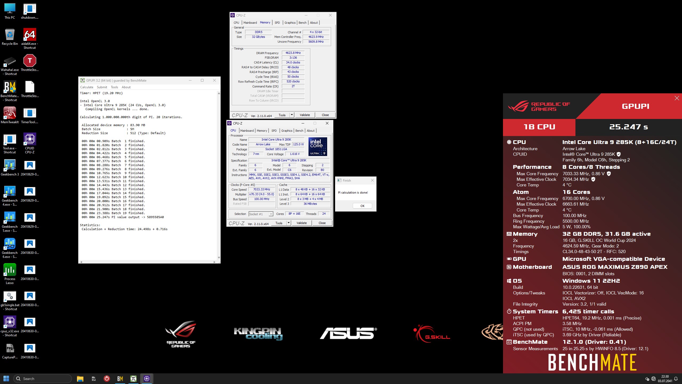Click Validate in lower CPU-Z window
Screen dimensions: 682x384
(x=302, y=223)
